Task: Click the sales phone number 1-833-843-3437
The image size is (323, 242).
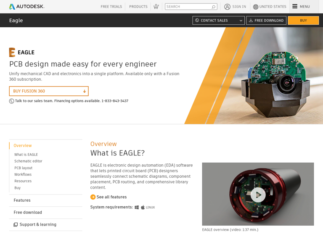Action: point(115,101)
